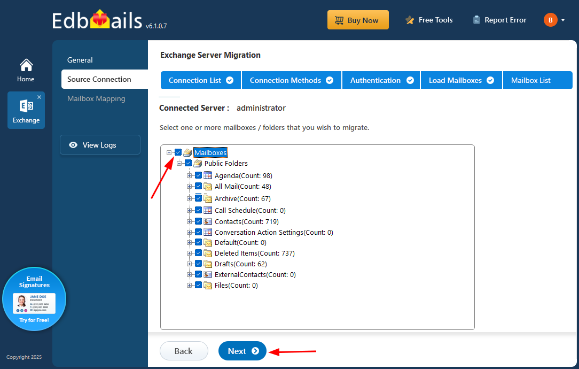Click the View Logs button
Screen dimensions: 579x369
click(x=100, y=144)
